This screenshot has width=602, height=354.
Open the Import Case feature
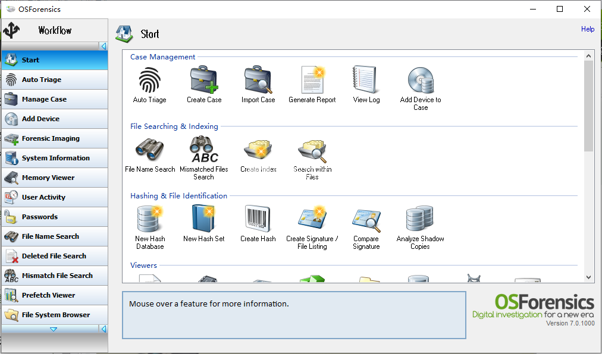(x=258, y=85)
